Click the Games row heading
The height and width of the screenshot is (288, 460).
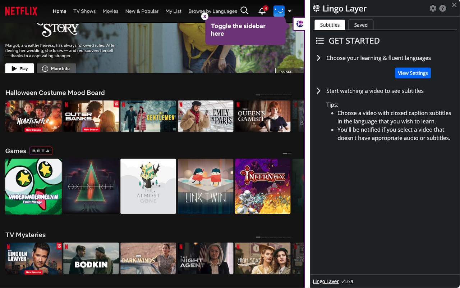tap(16, 151)
